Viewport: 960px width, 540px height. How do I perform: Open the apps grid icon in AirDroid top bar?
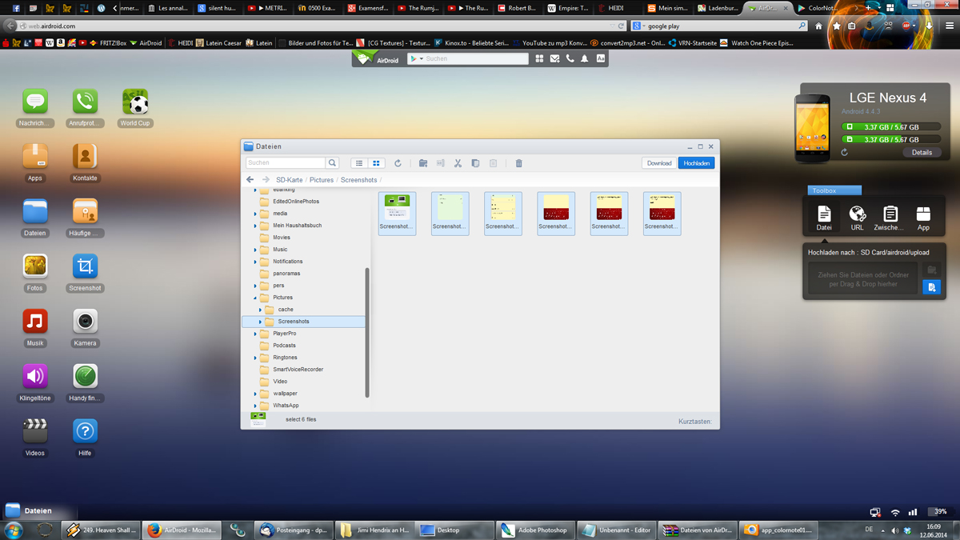coord(539,58)
